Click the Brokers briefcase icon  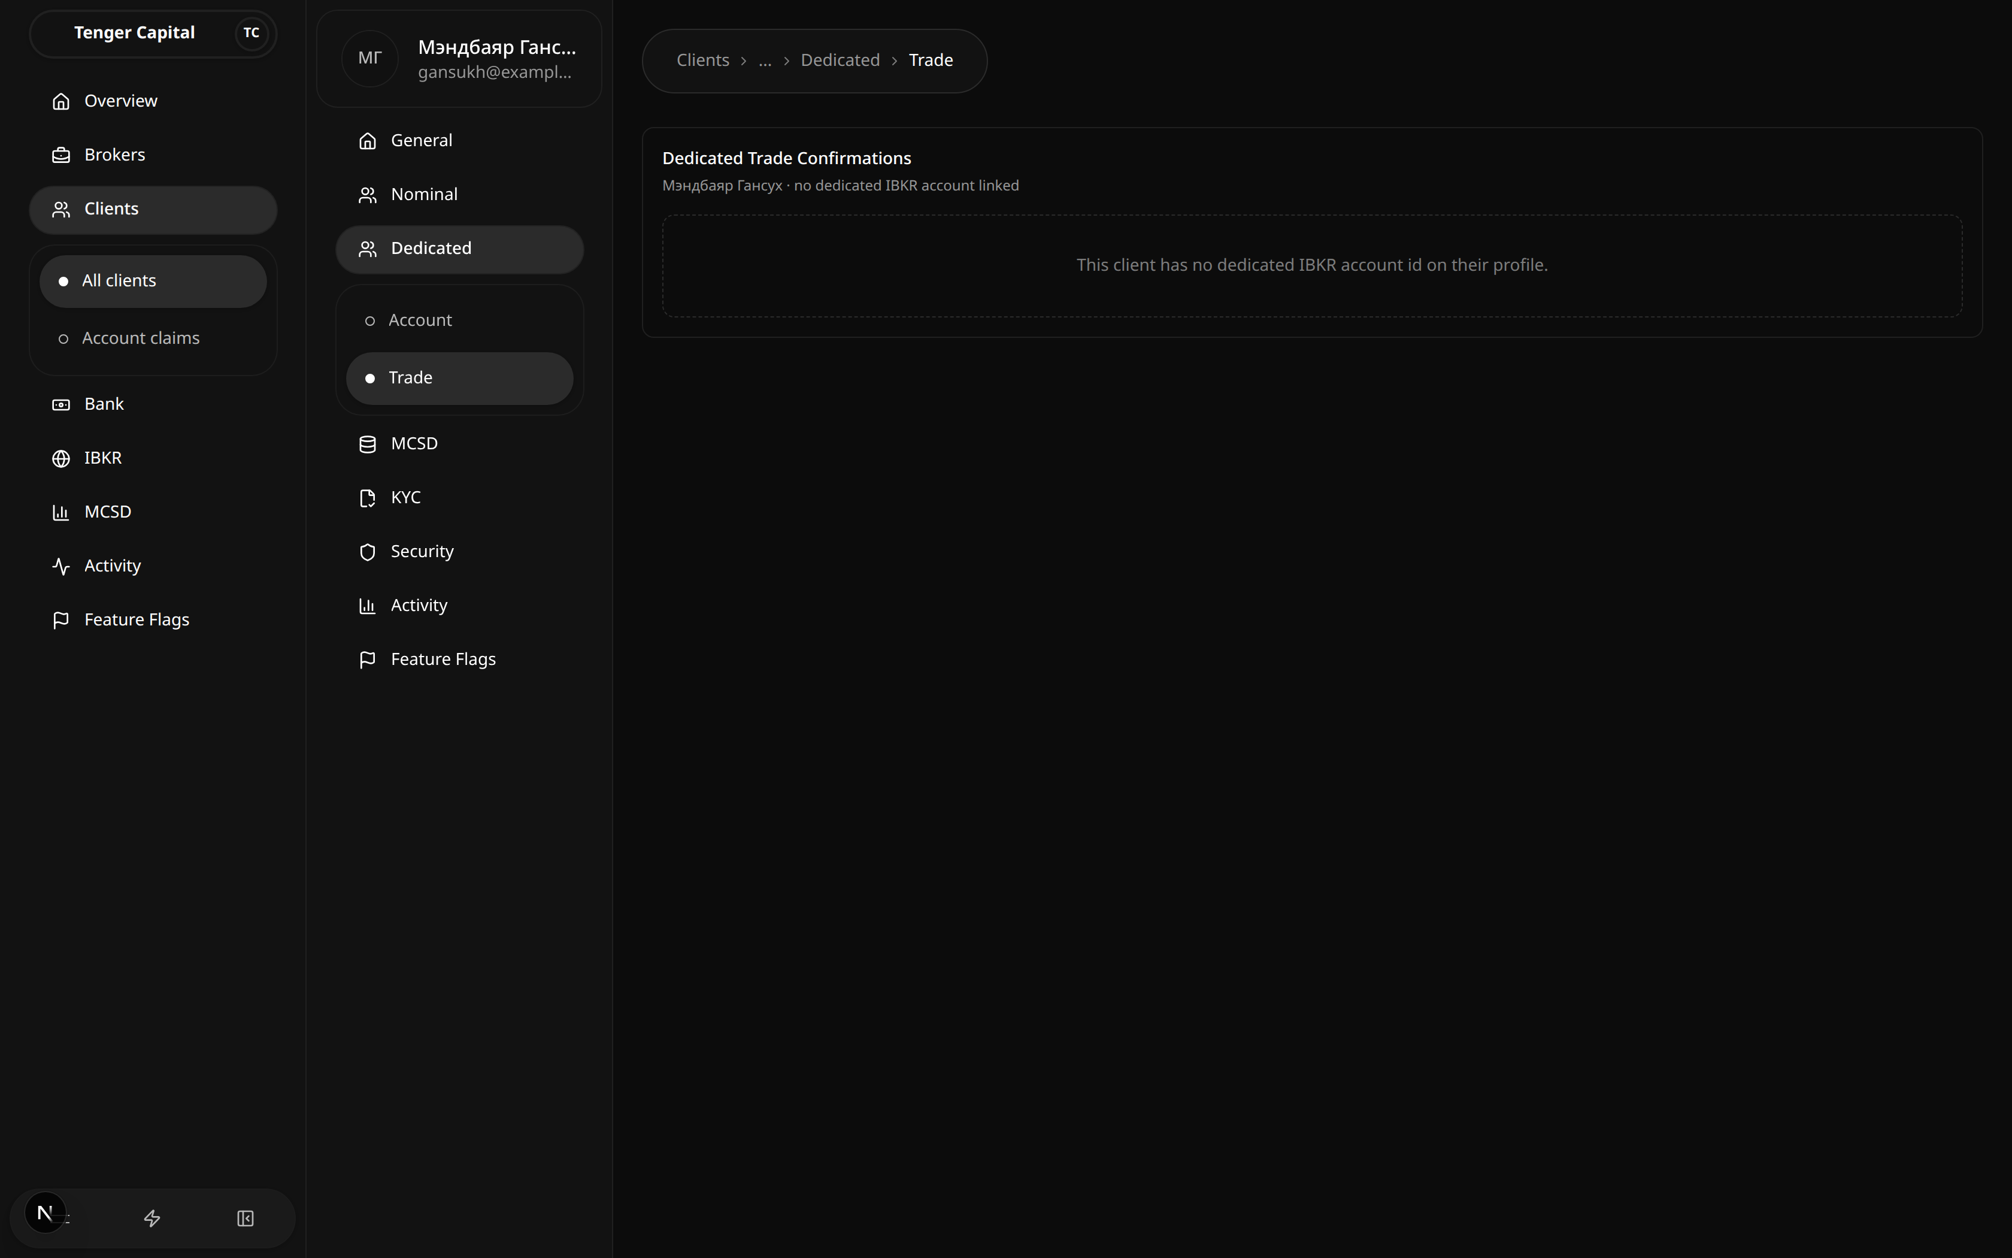60,156
